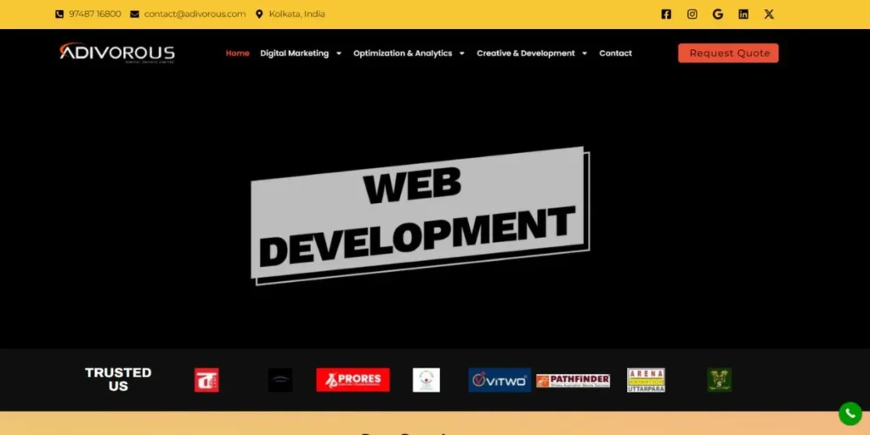Open the Optimization & Analytics menu
Image resolution: width=870 pixels, height=435 pixels.
click(x=403, y=54)
